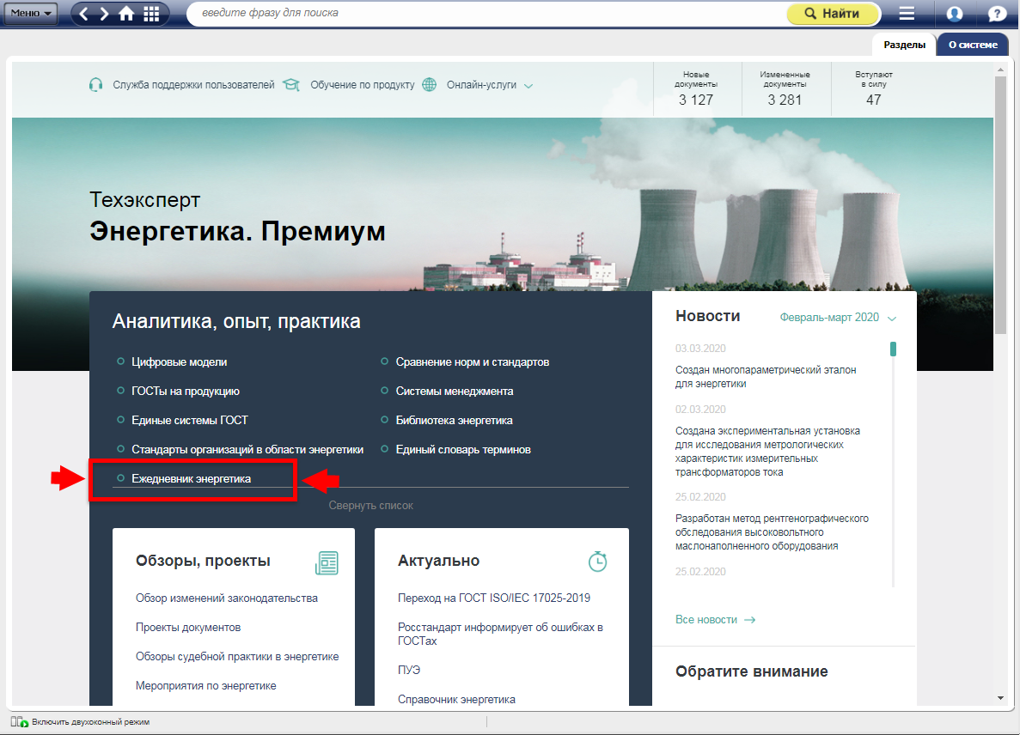Viewport: 1020px width, 735px height.
Task: Collapse list via Свернуть список
Action: [x=370, y=506]
